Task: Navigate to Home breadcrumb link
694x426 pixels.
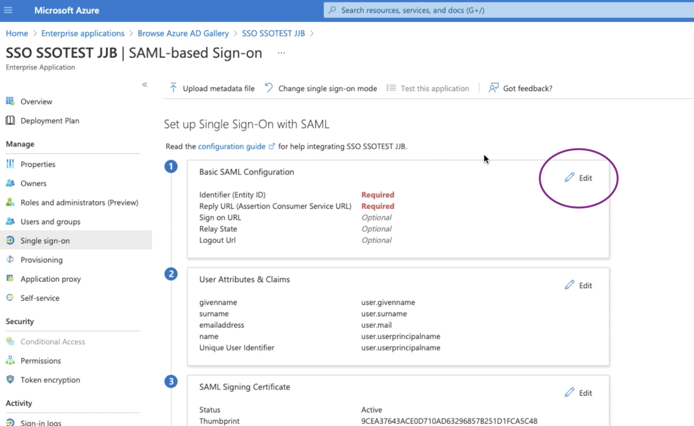Action: (17, 34)
